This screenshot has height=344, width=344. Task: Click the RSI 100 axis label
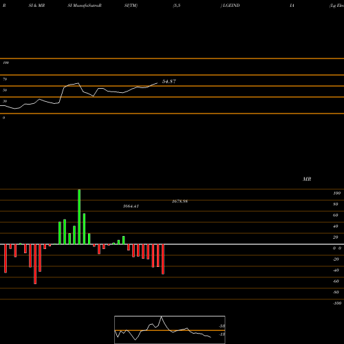(x=6, y=63)
